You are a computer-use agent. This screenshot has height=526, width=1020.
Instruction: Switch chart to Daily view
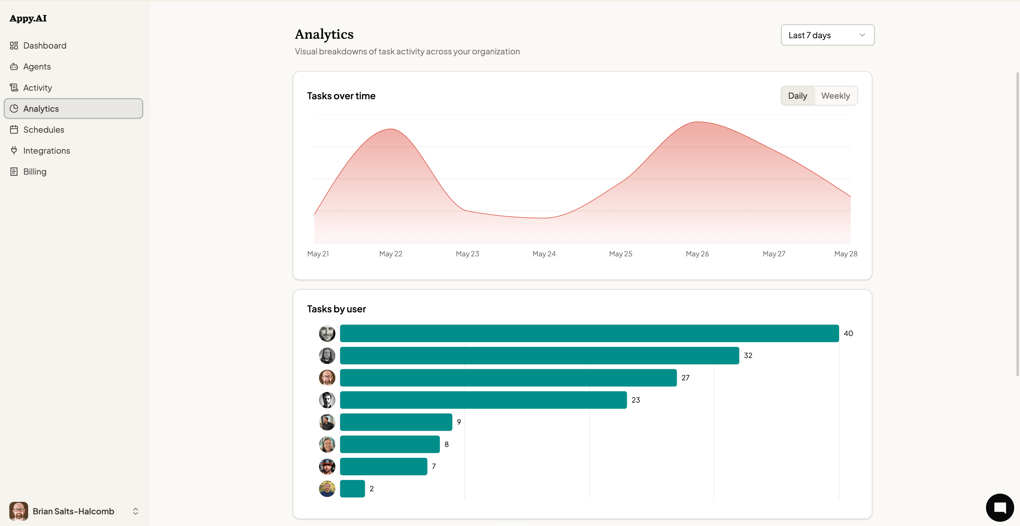click(x=797, y=96)
